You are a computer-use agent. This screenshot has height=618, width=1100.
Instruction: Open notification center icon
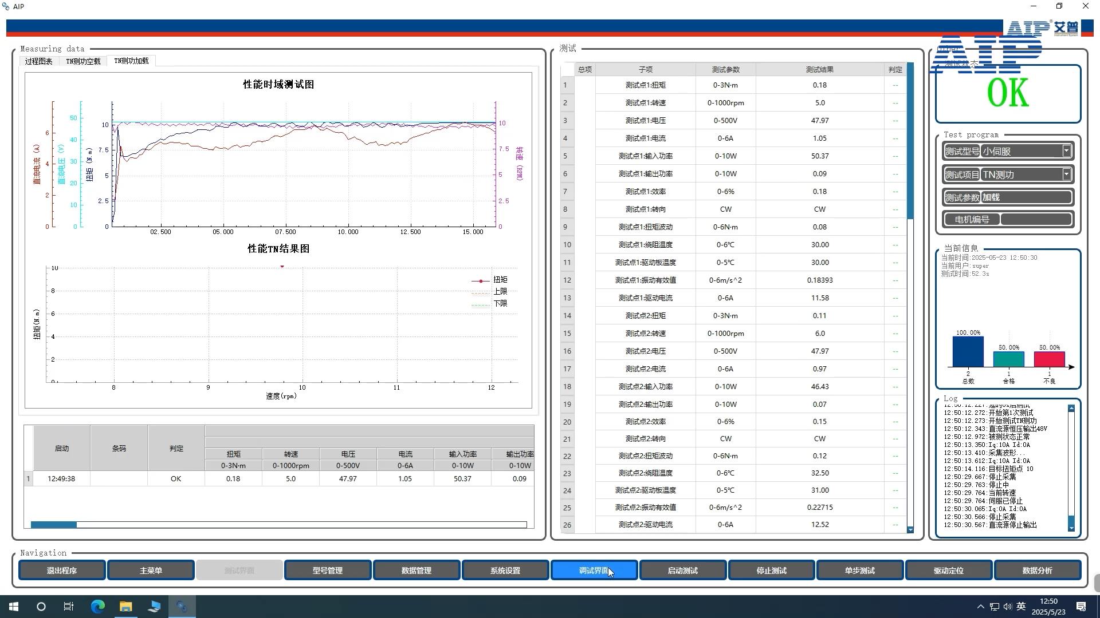tap(1081, 607)
